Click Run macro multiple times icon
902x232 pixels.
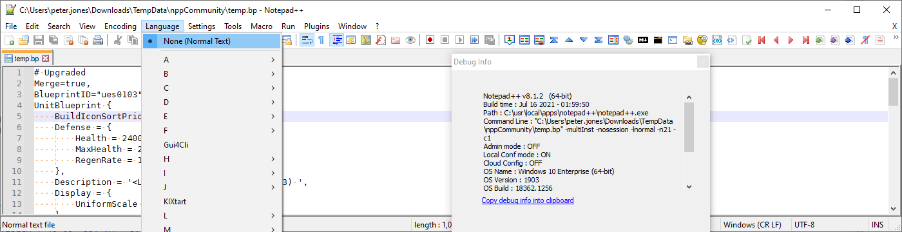(474, 40)
